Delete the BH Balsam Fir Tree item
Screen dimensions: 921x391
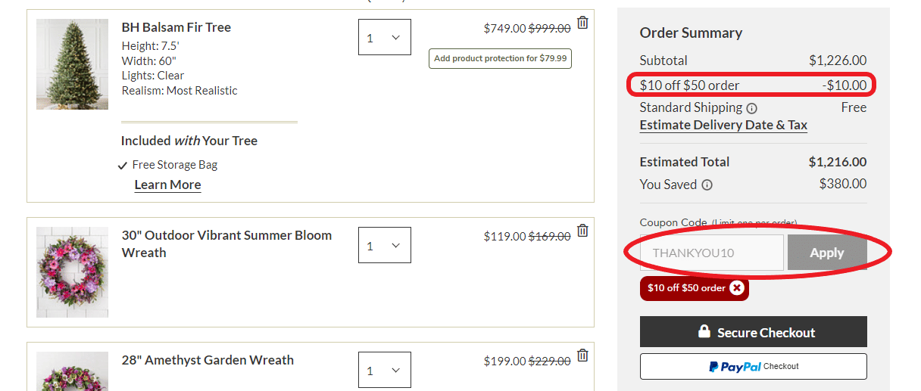pos(582,23)
